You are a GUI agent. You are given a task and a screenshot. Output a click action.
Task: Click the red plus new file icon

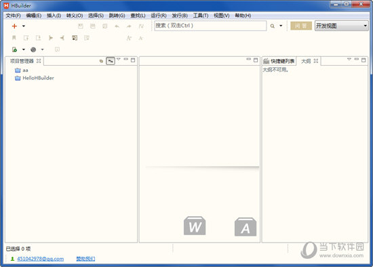(14, 26)
